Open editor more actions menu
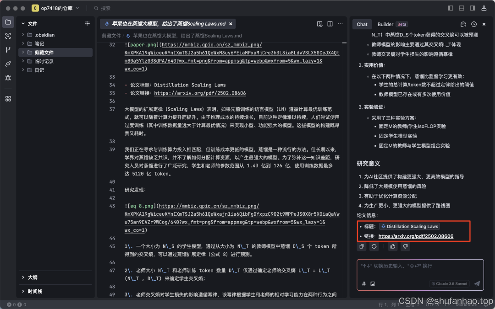The height and width of the screenshot is (309, 495). pos(340,24)
